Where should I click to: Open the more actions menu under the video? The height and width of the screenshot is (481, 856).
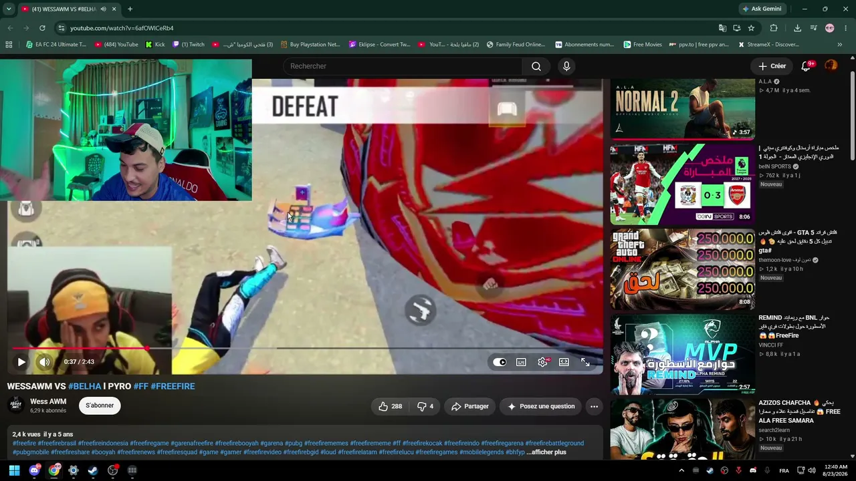(594, 406)
